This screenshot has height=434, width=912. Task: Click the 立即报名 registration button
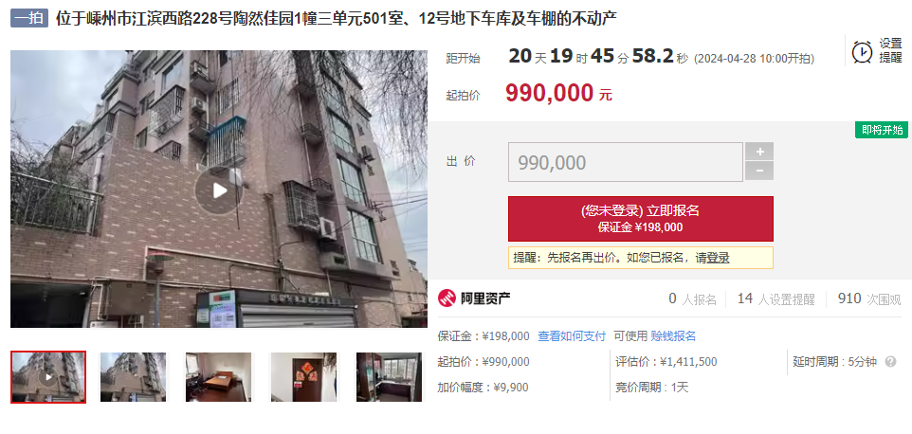(x=640, y=219)
